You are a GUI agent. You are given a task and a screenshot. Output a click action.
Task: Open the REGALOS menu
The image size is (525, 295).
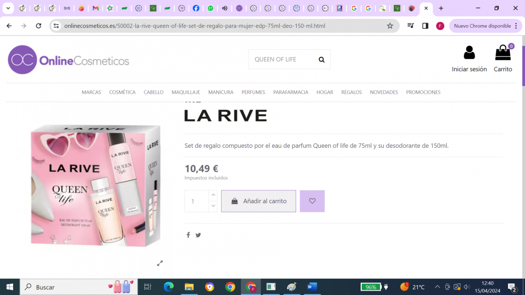352,92
